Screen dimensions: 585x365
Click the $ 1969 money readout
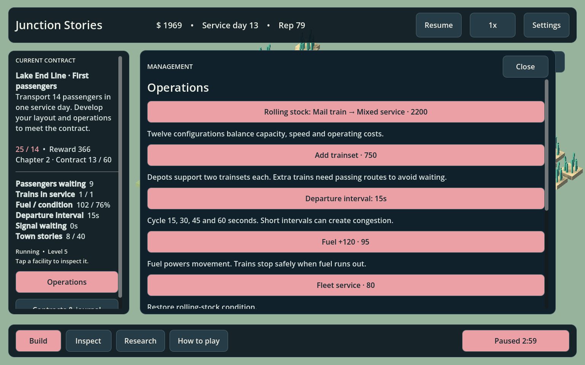tap(169, 25)
